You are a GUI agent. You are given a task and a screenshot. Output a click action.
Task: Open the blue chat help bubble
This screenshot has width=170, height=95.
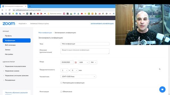point(162,89)
